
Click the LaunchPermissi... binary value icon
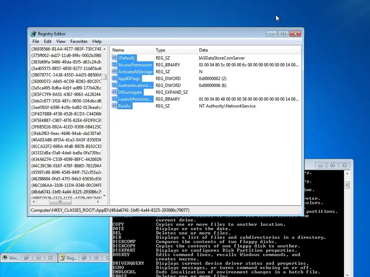click(115, 99)
